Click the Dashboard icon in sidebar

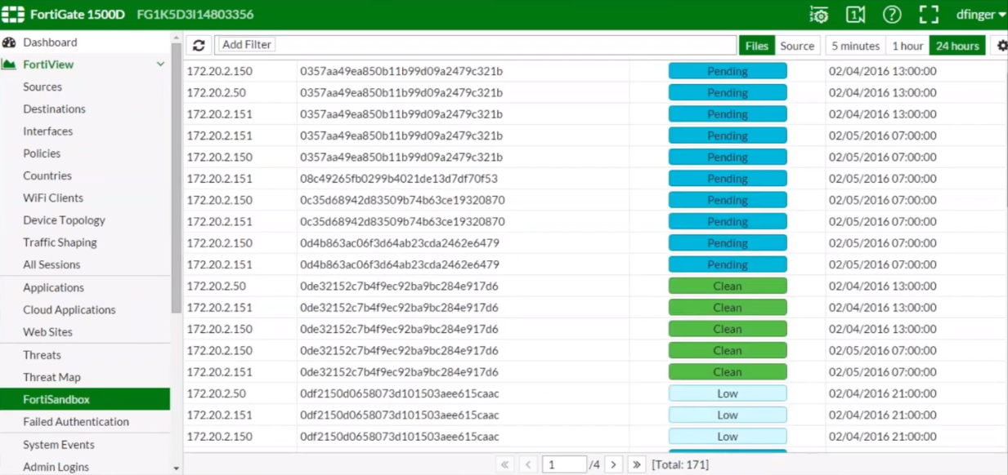click(9, 42)
